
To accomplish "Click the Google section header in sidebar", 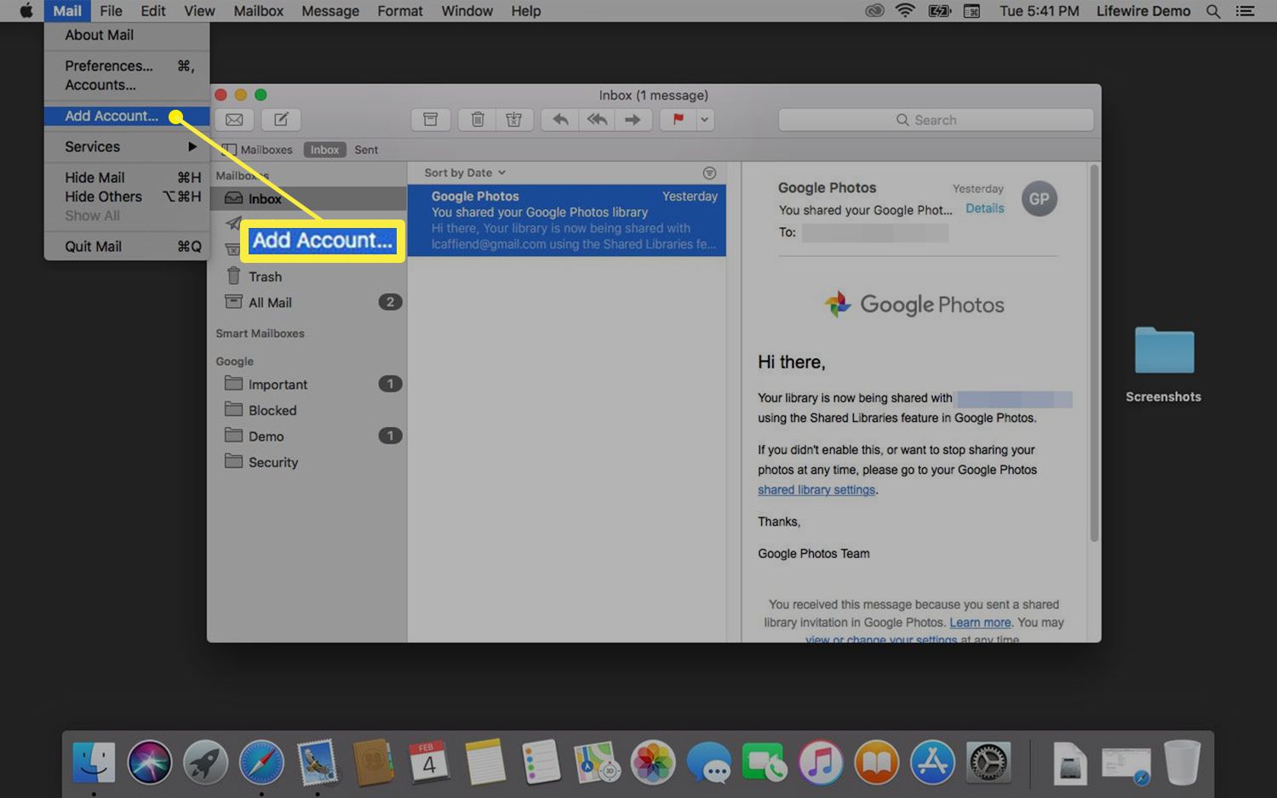I will click(234, 362).
